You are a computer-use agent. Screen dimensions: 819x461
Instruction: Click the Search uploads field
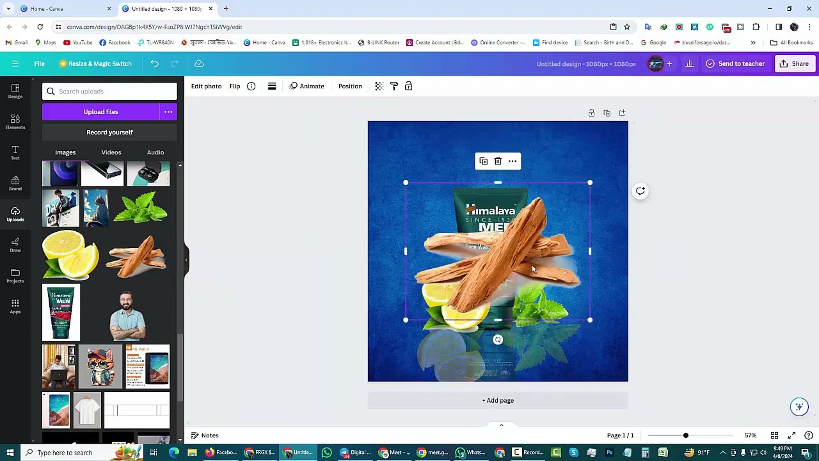coord(109,92)
